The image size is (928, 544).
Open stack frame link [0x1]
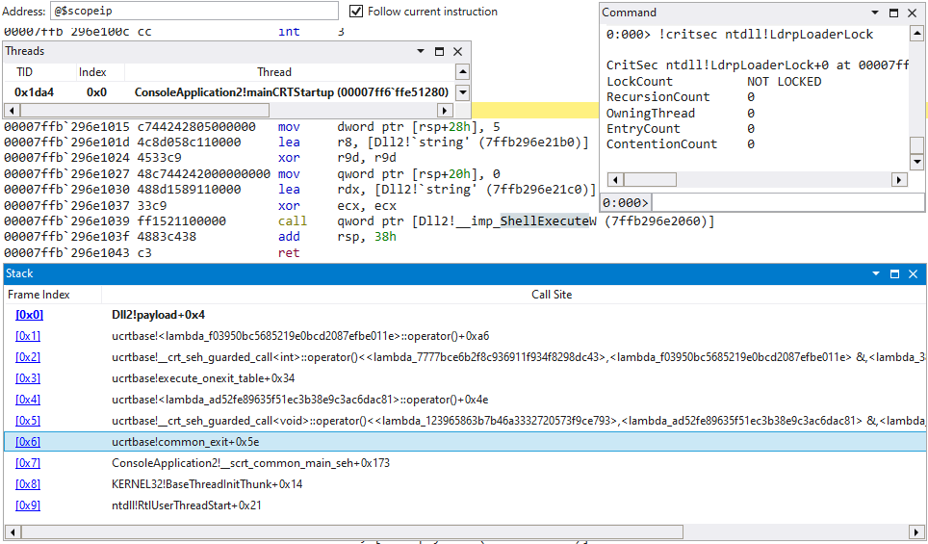pos(28,336)
